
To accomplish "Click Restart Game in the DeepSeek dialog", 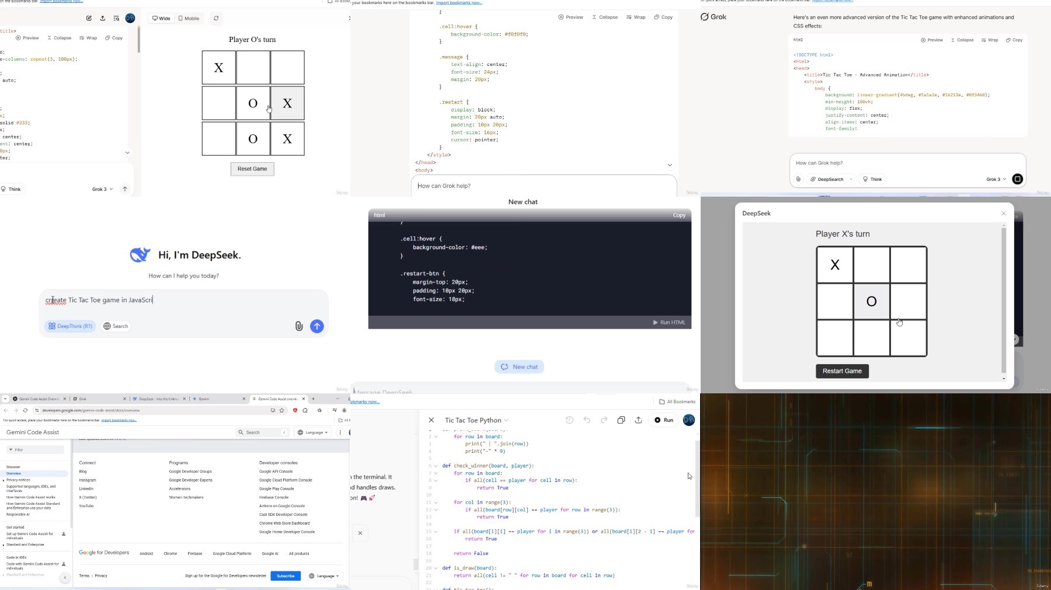I will point(842,371).
